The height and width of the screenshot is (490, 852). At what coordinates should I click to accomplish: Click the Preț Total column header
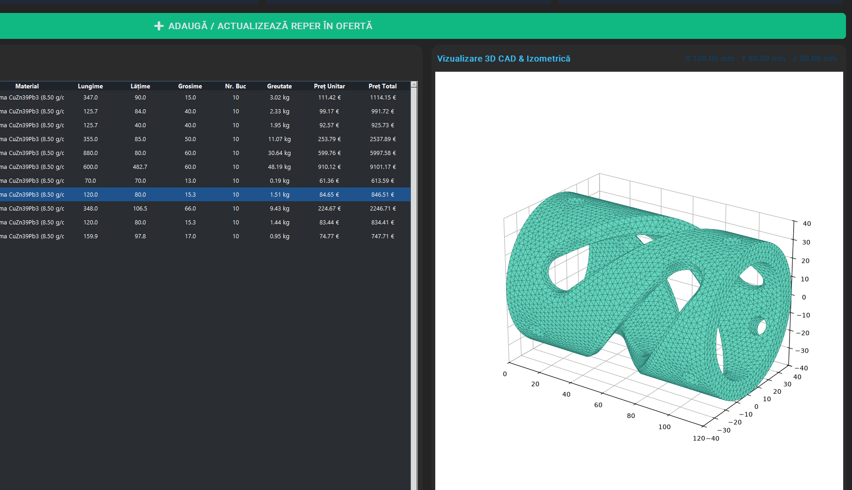tap(382, 86)
